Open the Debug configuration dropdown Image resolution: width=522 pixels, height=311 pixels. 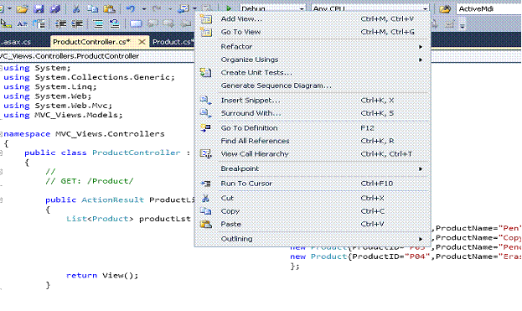272,8
